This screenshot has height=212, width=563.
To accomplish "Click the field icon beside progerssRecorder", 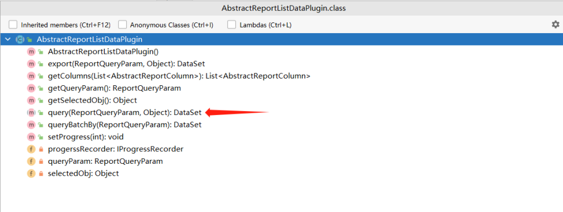I will tap(31, 149).
